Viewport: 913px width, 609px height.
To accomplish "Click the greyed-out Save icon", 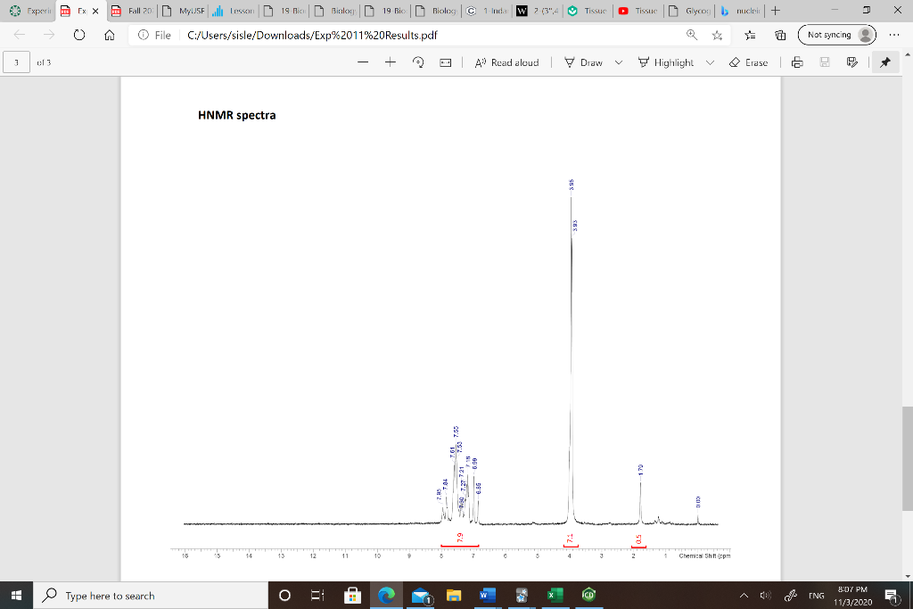I will [x=825, y=62].
